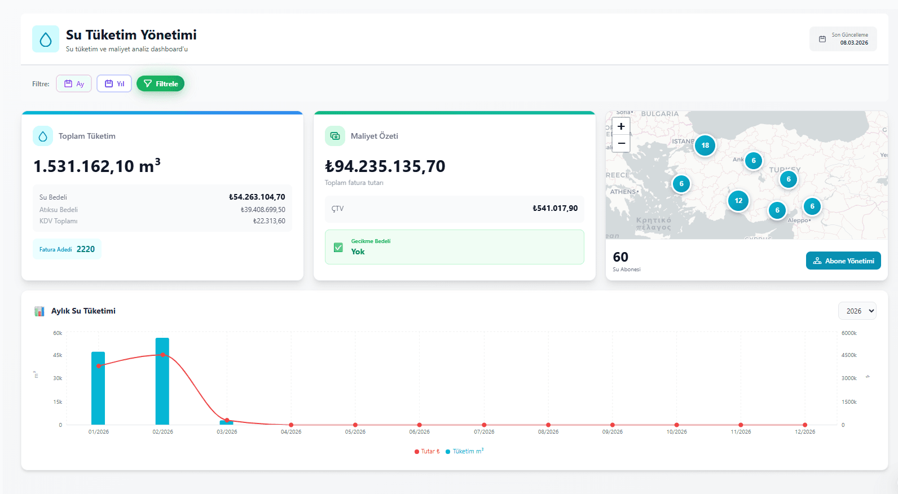This screenshot has height=494, width=898.
Task: Click the green checkmark in Gecikme Bedeli
Action: point(338,247)
